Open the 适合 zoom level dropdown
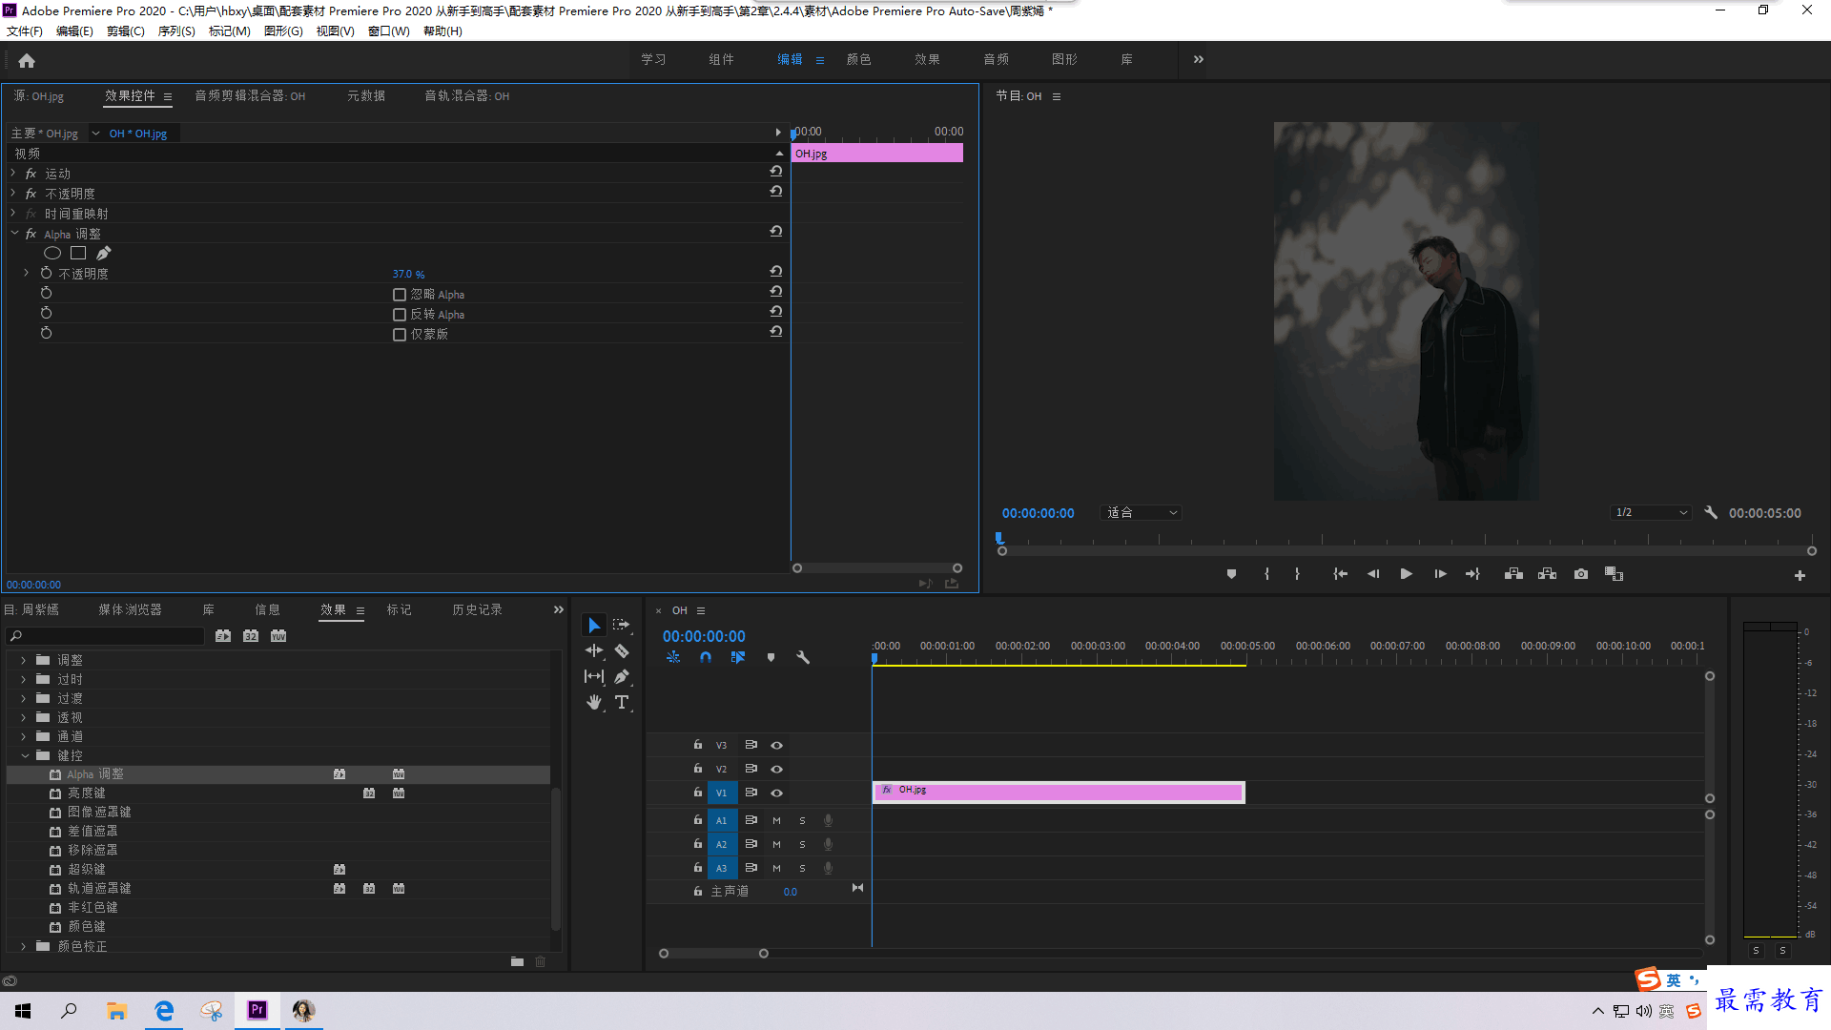 (x=1141, y=512)
